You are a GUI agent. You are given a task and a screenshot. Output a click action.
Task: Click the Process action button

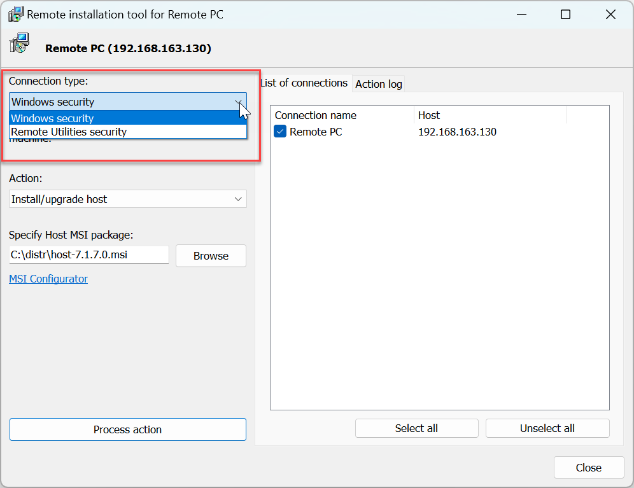(127, 429)
